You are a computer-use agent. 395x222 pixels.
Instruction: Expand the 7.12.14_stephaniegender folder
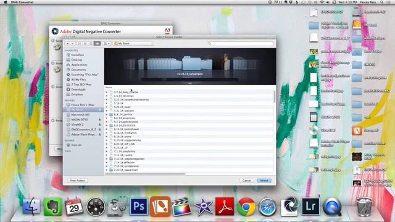pyautogui.click(x=106, y=159)
